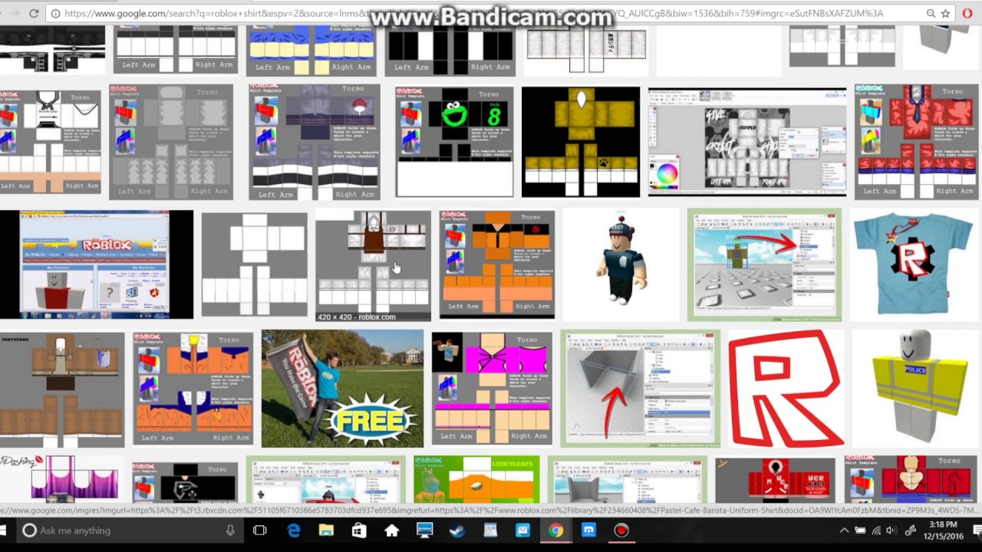Select the Roblox Studio red arrow screenshot
This screenshot has height=552, width=982.
pyautogui.click(x=764, y=264)
